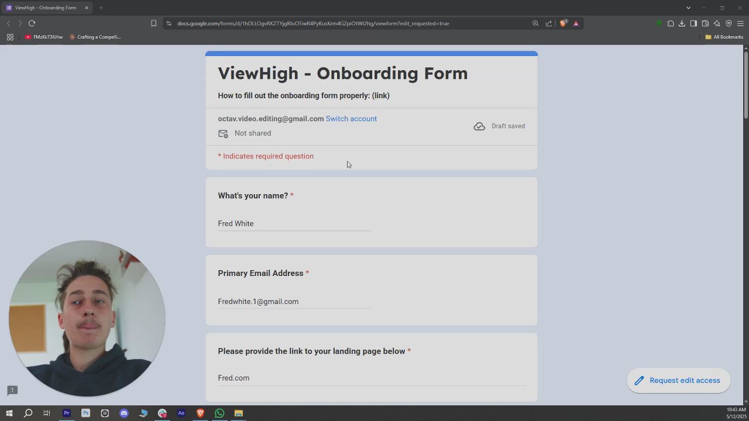Open the Brave Rewards triangle icon
Image resolution: width=749 pixels, height=421 pixels.
(x=576, y=23)
